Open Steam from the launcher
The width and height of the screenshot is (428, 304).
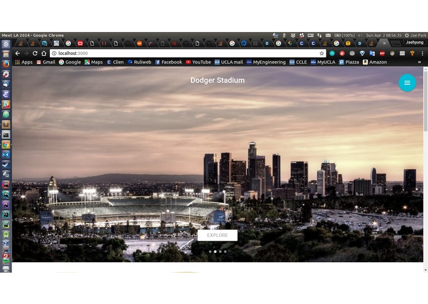tap(6, 165)
